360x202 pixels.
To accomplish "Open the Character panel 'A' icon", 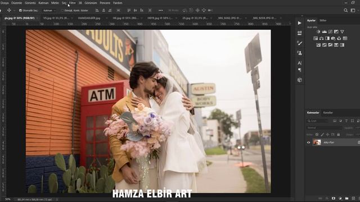I will tap(299, 63).
